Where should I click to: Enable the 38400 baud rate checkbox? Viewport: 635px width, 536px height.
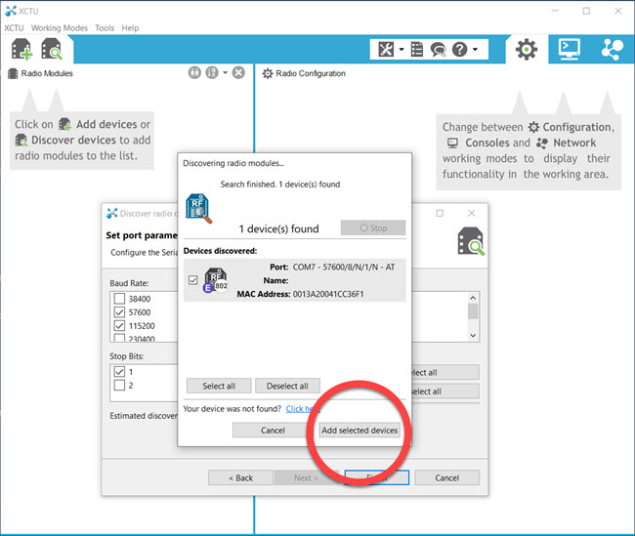[119, 299]
